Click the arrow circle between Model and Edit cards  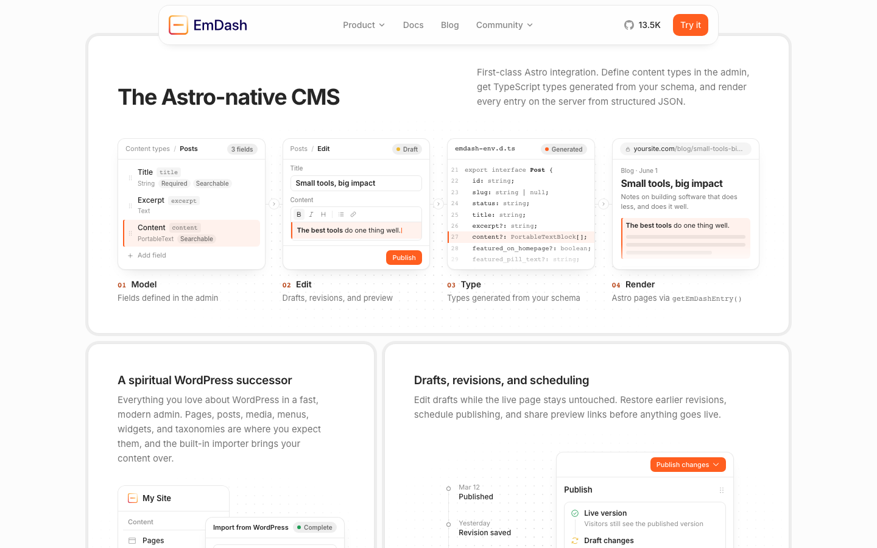pyautogui.click(x=274, y=204)
